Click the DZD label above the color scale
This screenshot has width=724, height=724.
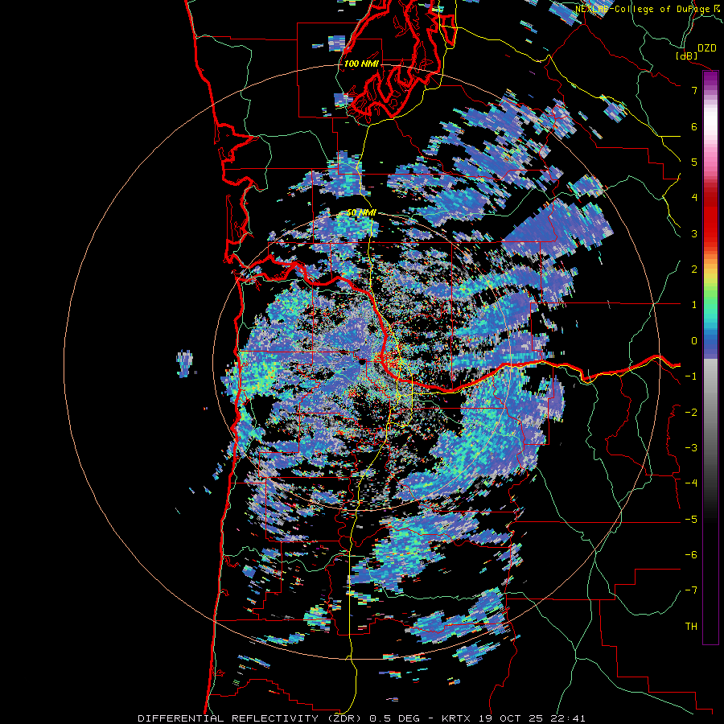click(707, 48)
